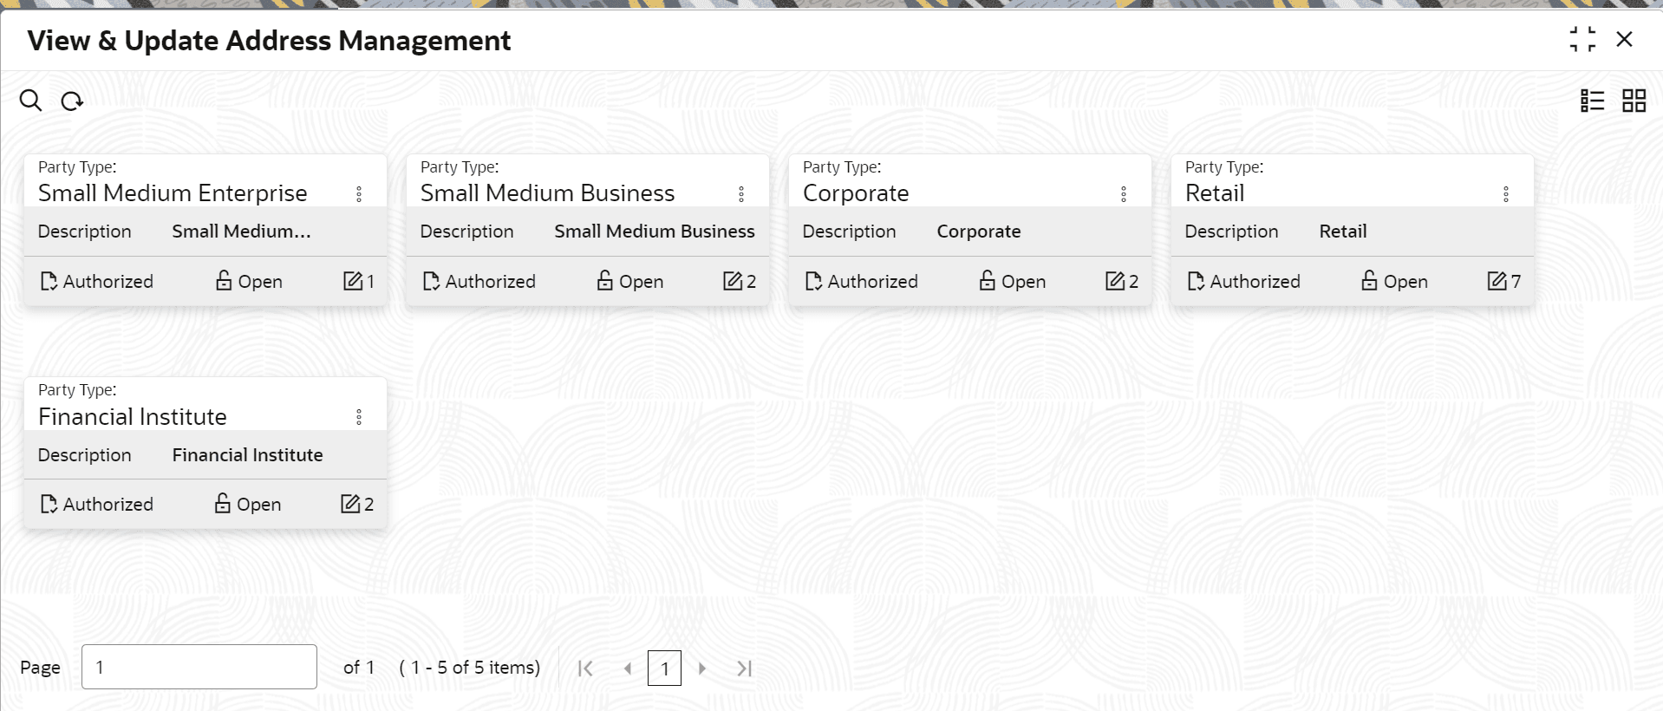
Task: Switch to tile grid view
Action: coord(1634,101)
